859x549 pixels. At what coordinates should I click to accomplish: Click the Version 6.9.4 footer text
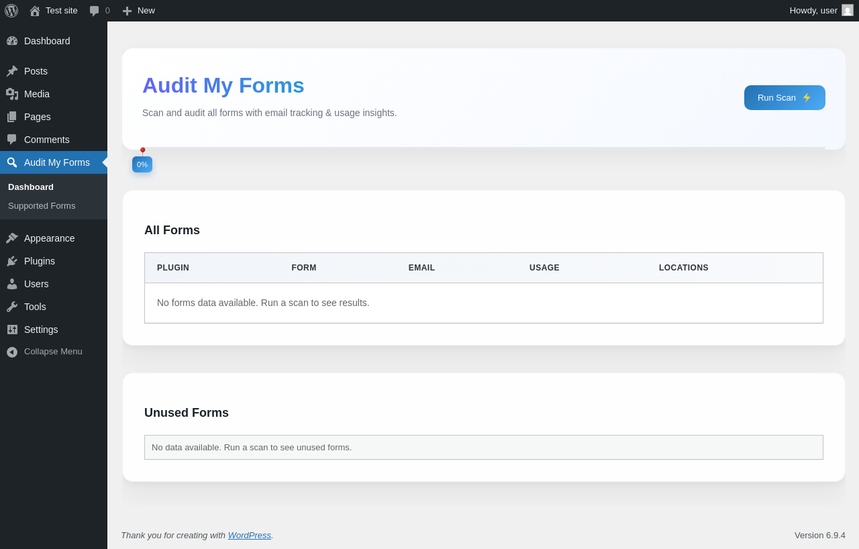pyautogui.click(x=820, y=535)
